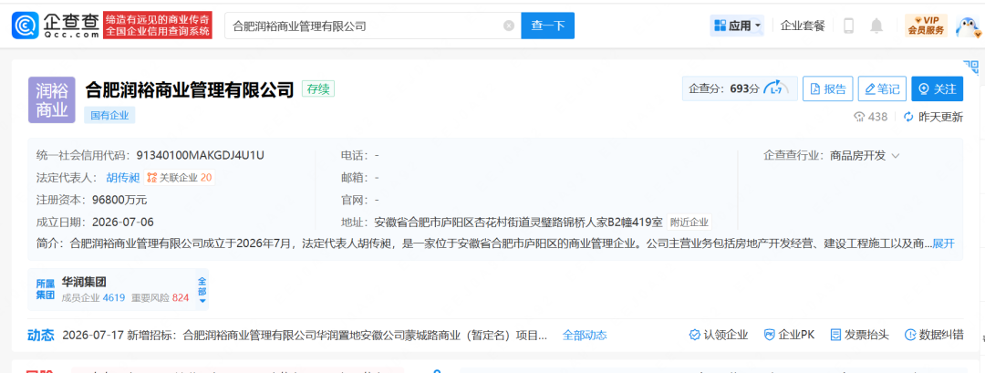Click the view count 438
The image size is (985, 373).
point(871,117)
